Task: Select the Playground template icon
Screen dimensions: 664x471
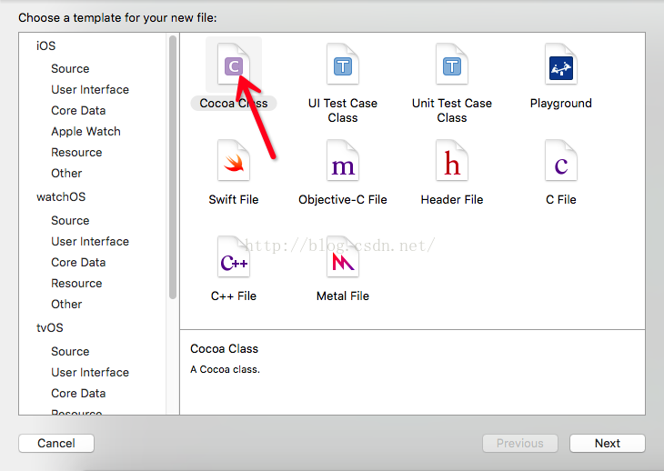Action: 561,65
